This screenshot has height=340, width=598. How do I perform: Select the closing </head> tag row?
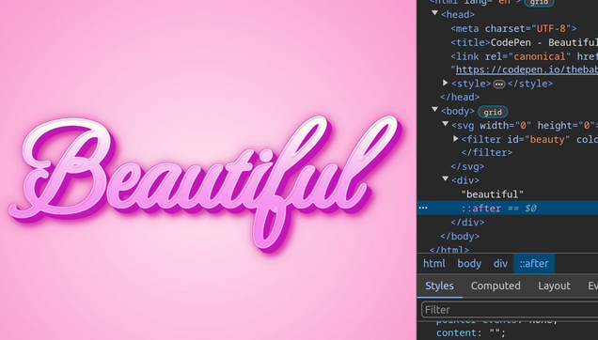[x=460, y=97]
